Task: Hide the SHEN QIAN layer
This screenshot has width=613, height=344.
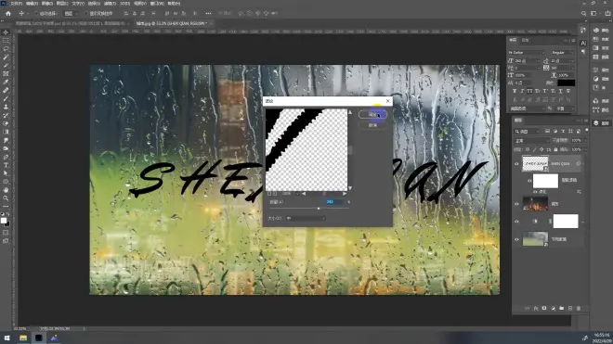Action: (516, 164)
